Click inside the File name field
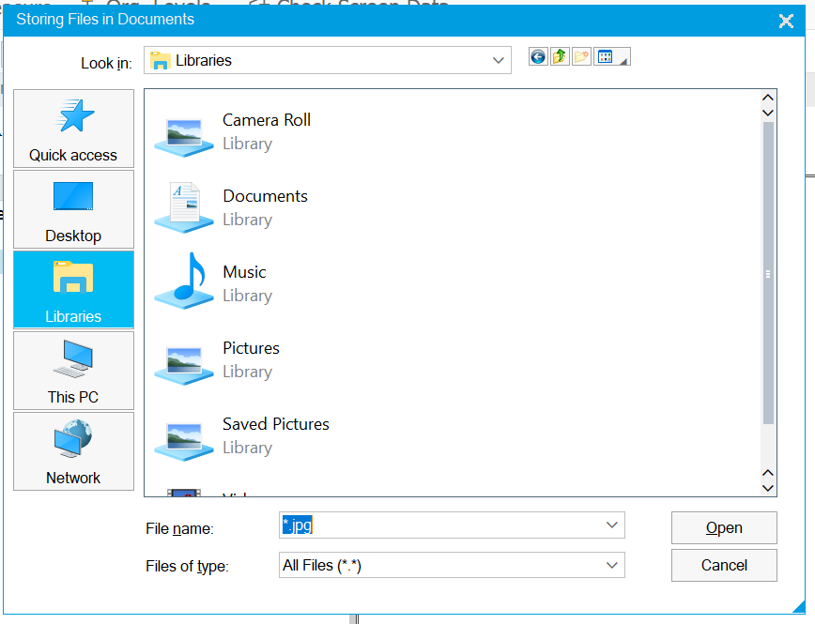The height and width of the screenshot is (624, 815). coord(452,525)
